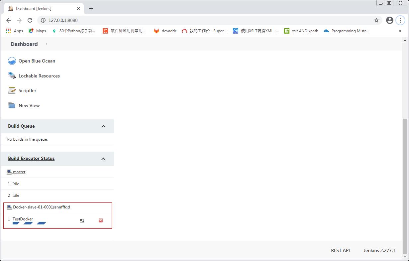Collapse the Build Queue panel

click(103, 126)
